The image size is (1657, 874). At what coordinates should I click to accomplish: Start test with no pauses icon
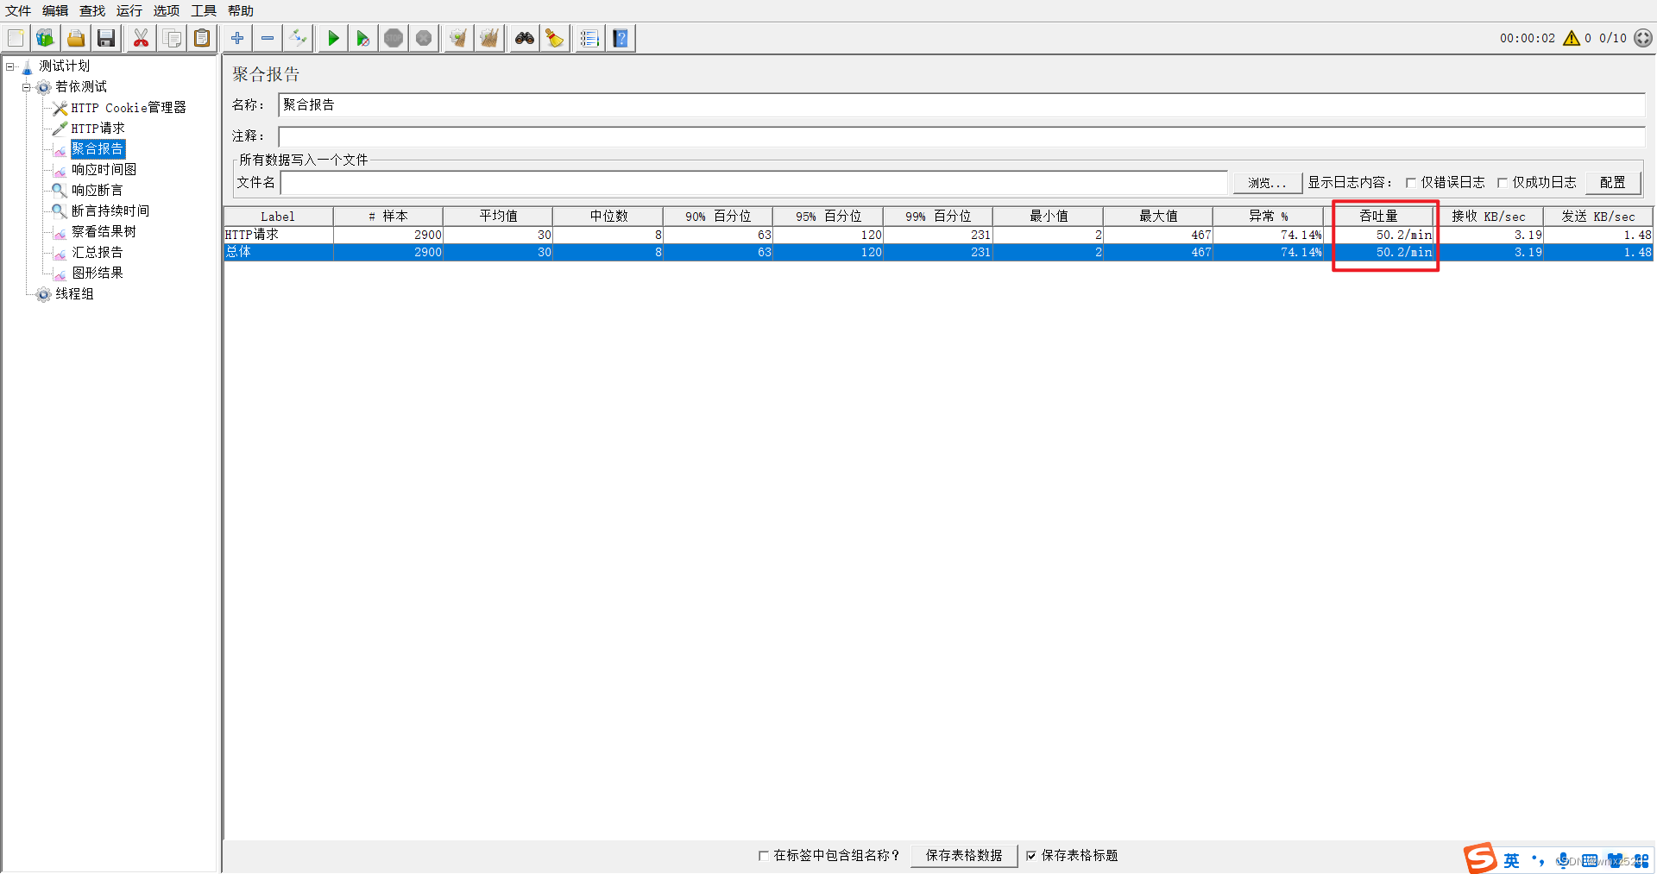point(363,38)
